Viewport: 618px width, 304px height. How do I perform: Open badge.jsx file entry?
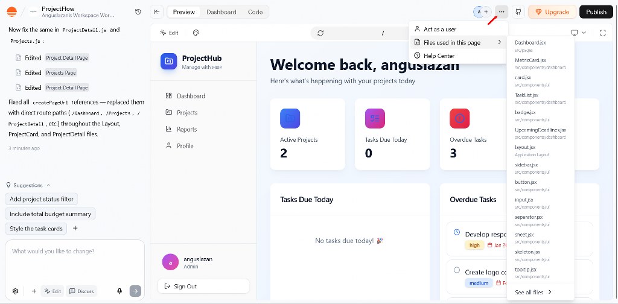click(541, 115)
